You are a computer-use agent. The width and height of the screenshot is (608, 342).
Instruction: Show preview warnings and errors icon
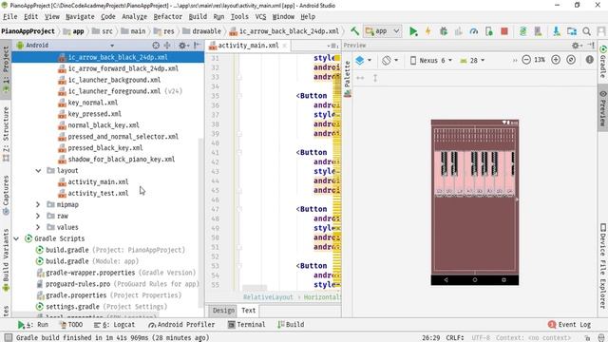pos(589,60)
